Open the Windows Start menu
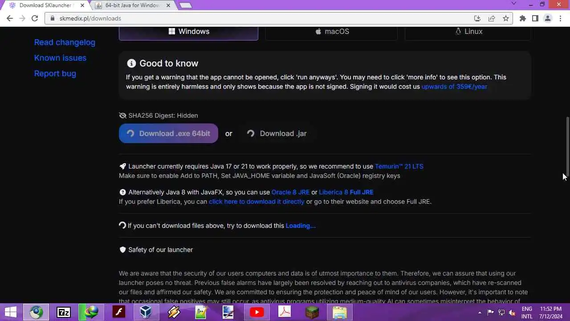This screenshot has height=321, width=570. coord(11,312)
